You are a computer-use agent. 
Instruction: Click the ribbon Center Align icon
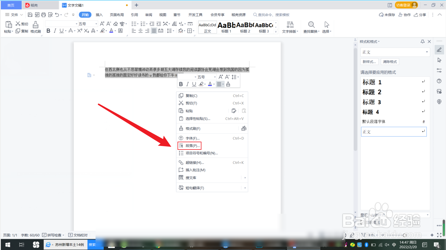tap(140, 31)
